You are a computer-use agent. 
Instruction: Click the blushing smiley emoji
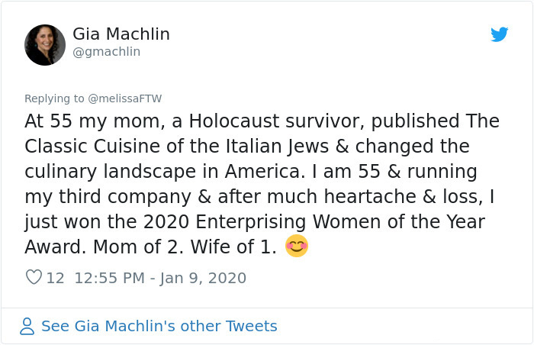[296, 247]
